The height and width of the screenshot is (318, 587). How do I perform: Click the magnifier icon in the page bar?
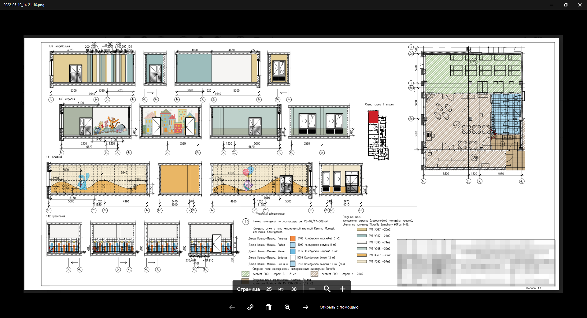tap(327, 289)
